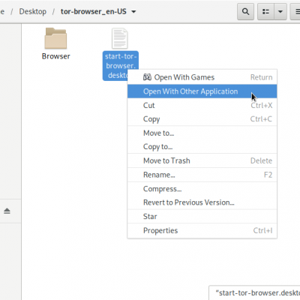The height and width of the screenshot is (300, 300).
Task: Open the search magnifier in the toolbar
Action: click(245, 11)
